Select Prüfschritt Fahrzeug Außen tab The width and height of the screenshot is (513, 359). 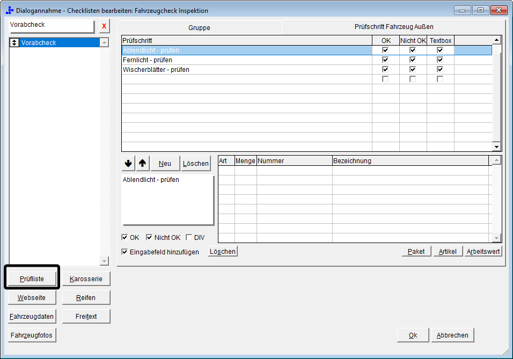393,27
